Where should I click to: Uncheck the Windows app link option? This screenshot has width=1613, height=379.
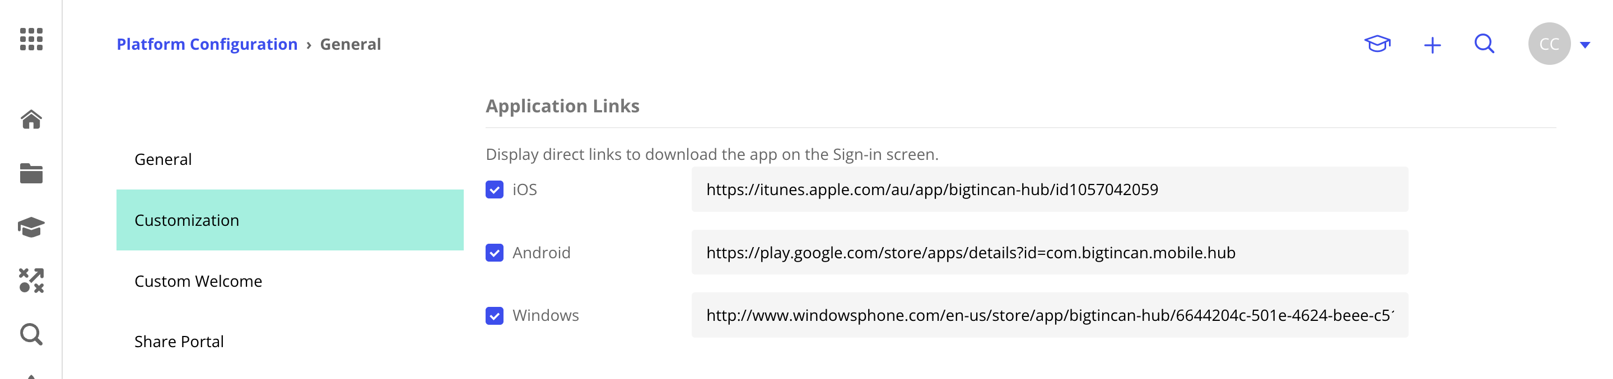(494, 315)
